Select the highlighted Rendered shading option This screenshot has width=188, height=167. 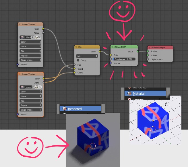80,109
